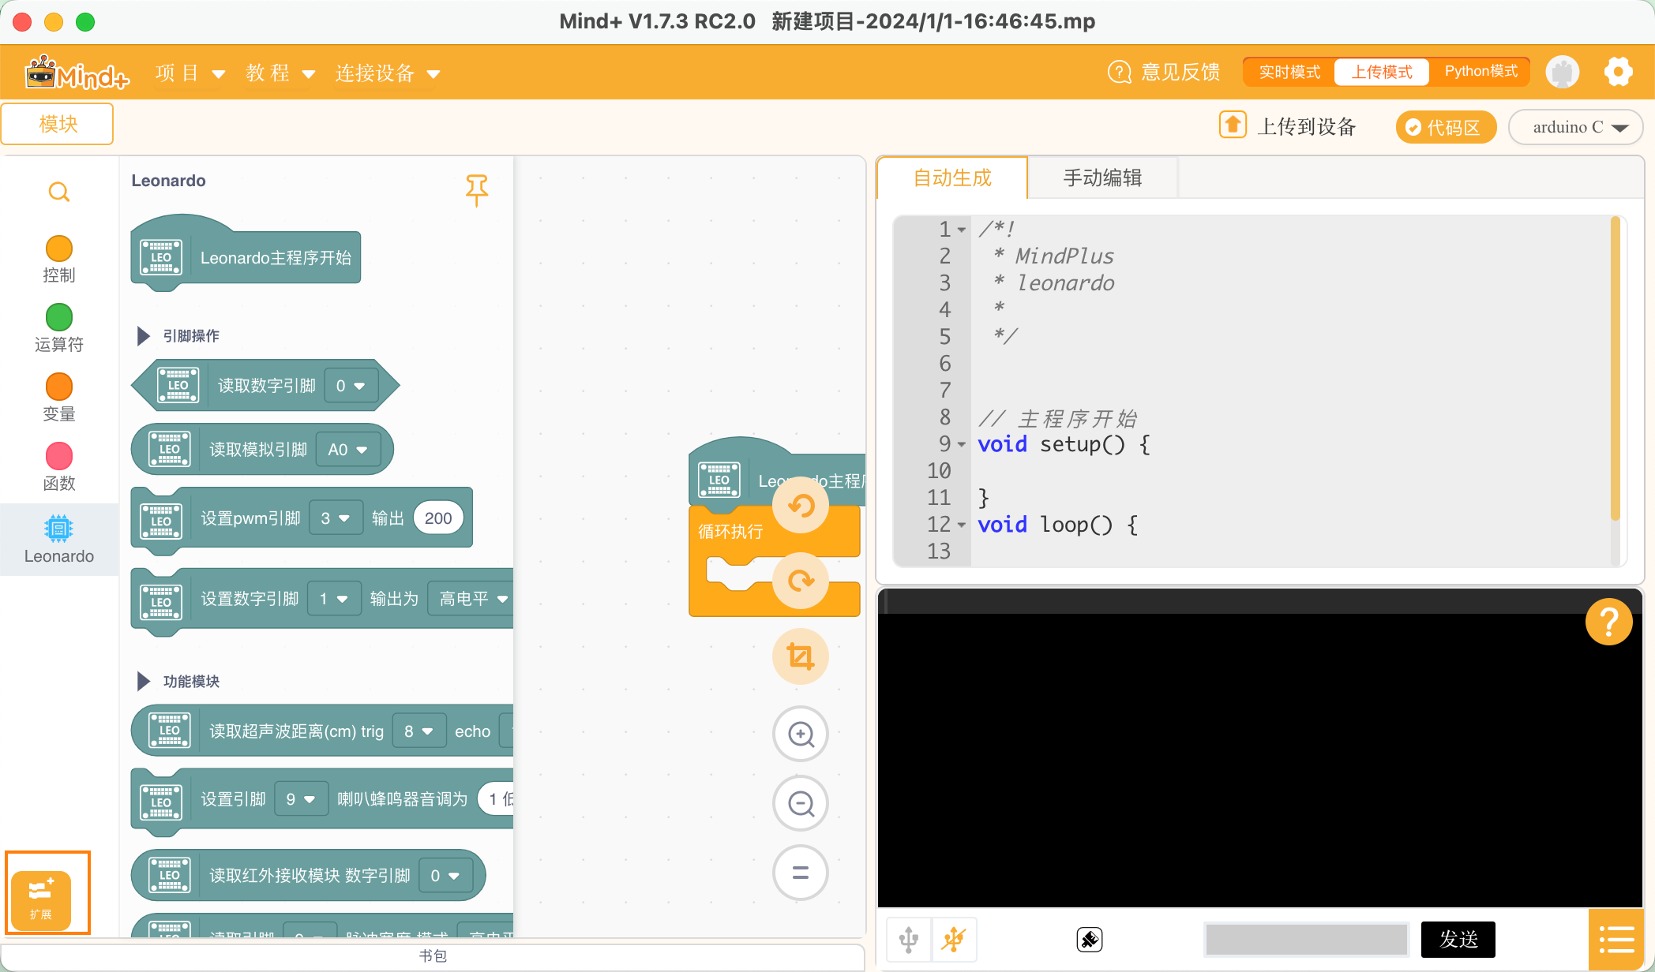1655x972 pixels.
Task: Zoom in on the workspace canvas
Action: pos(801,734)
